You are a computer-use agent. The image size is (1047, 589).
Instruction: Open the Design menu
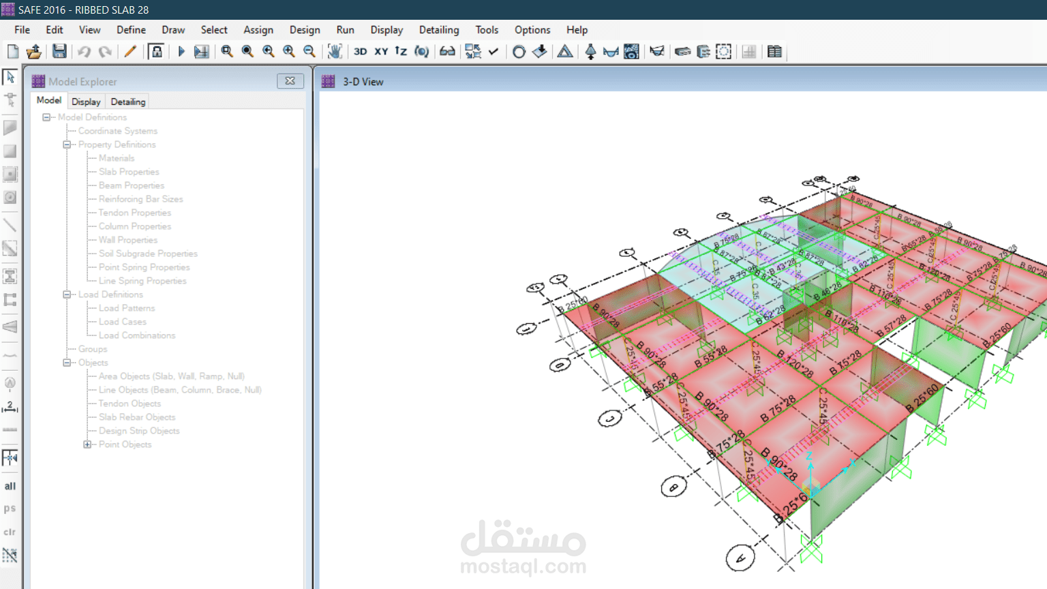pos(305,30)
